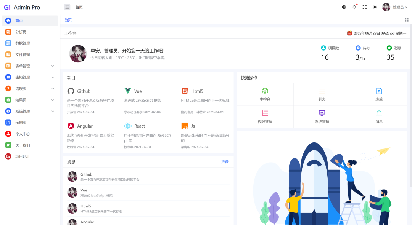This screenshot has width=412, height=225.
Task: Open the 主控台 console shortcut icon
Action: (x=265, y=91)
